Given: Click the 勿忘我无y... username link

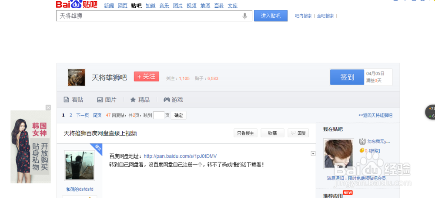Looking at the screenshot, I should coord(378,142).
